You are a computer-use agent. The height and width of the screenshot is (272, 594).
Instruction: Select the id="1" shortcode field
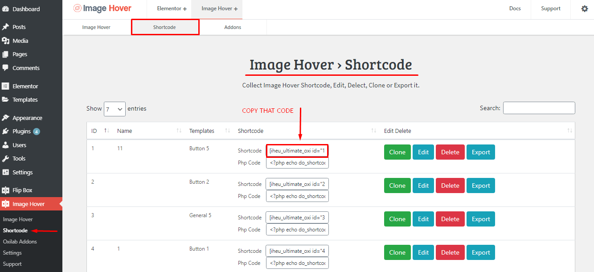pyautogui.click(x=297, y=151)
